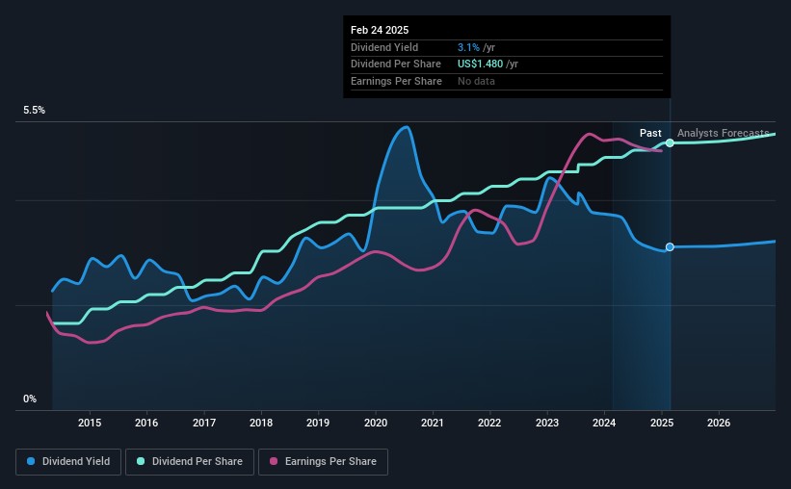791x489 pixels.
Task: Click the 'Analysts Forecasts' label
Action: click(x=723, y=133)
